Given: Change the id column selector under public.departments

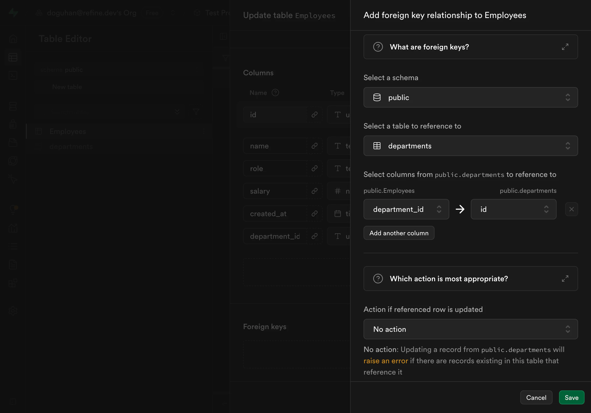Looking at the screenshot, I should click(x=513, y=209).
